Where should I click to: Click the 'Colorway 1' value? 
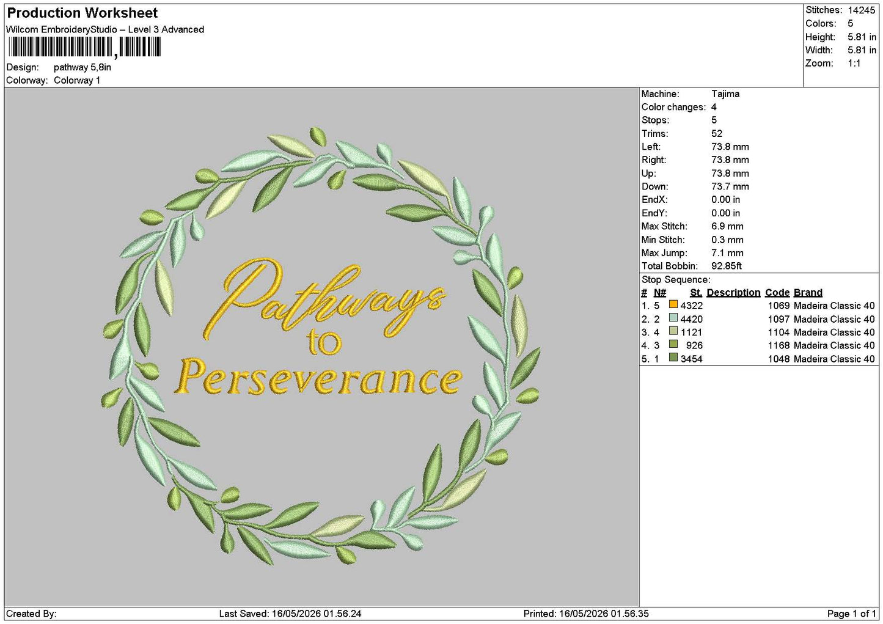pyautogui.click(x=77, y=80)
